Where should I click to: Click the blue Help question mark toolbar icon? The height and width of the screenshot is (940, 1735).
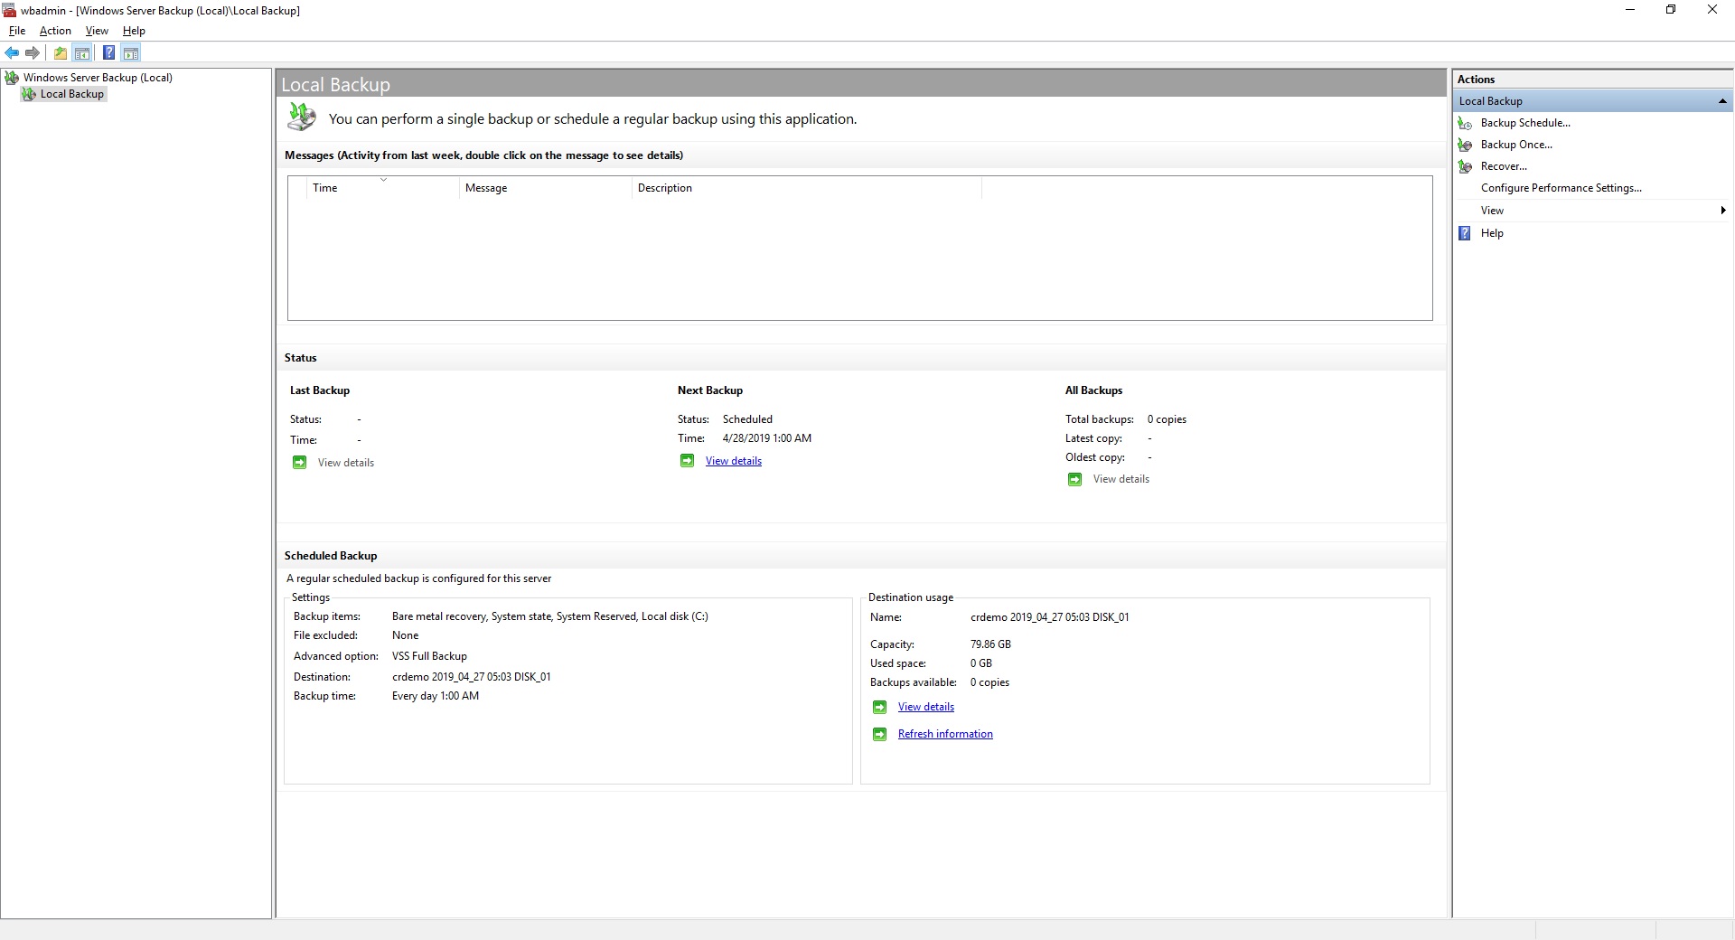click(108, 53)
